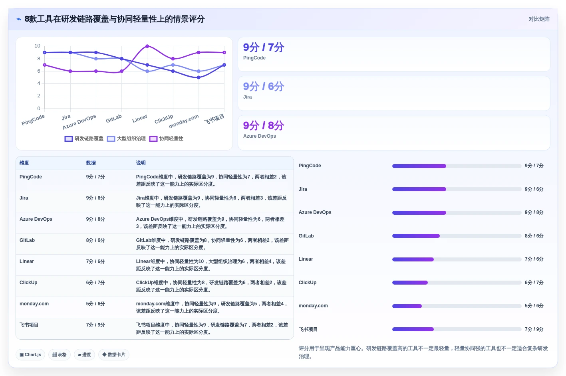This screenshot has height=376, width=566.
Task: Click the 6分 / 7分 data cell for ClickUp
Action: (x=95, y=283)
